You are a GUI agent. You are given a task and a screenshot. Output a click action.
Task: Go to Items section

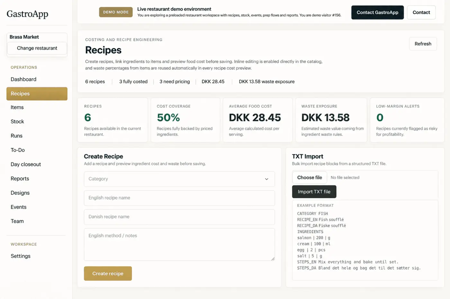pyautogui.click(x=17, y=107)
